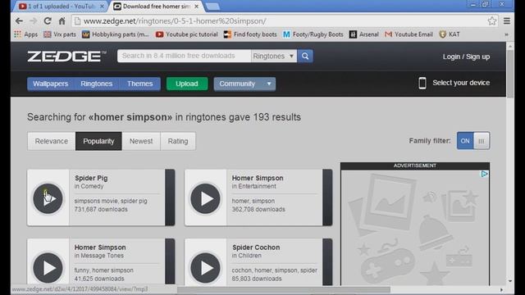This screenshot has width=525, height=295.
Task: Close the Zedge download tab
Action: pos(197,7)
